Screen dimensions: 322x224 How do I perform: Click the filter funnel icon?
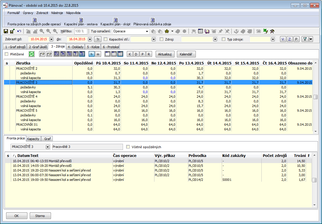point(305,39)
